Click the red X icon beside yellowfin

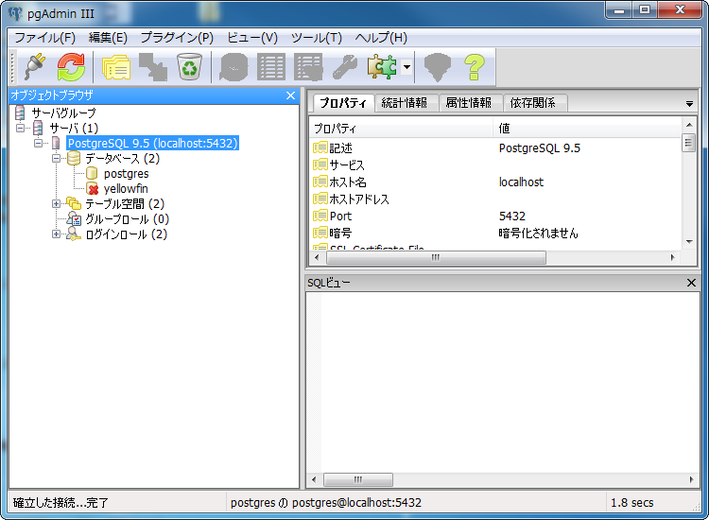coord(93,188)
